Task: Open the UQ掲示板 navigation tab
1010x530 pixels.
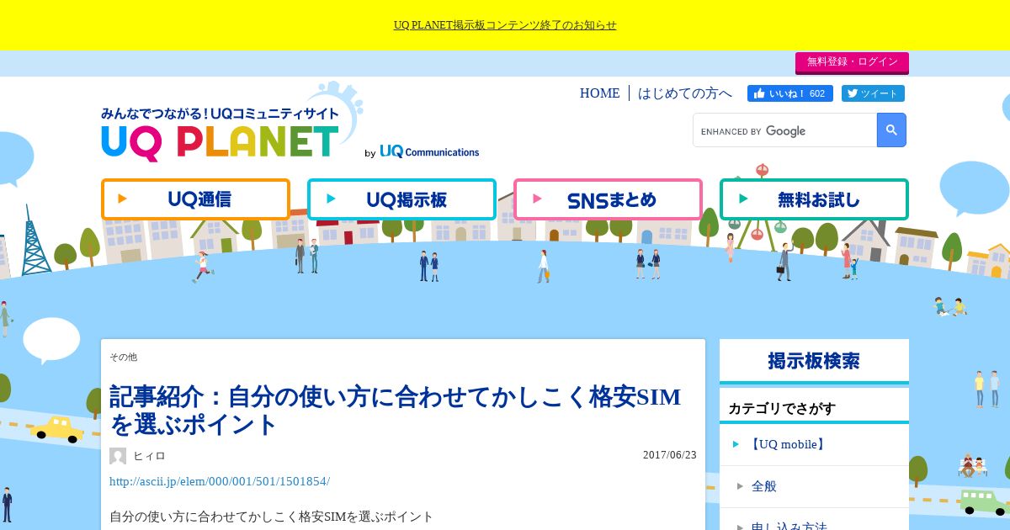Action: 401,199
